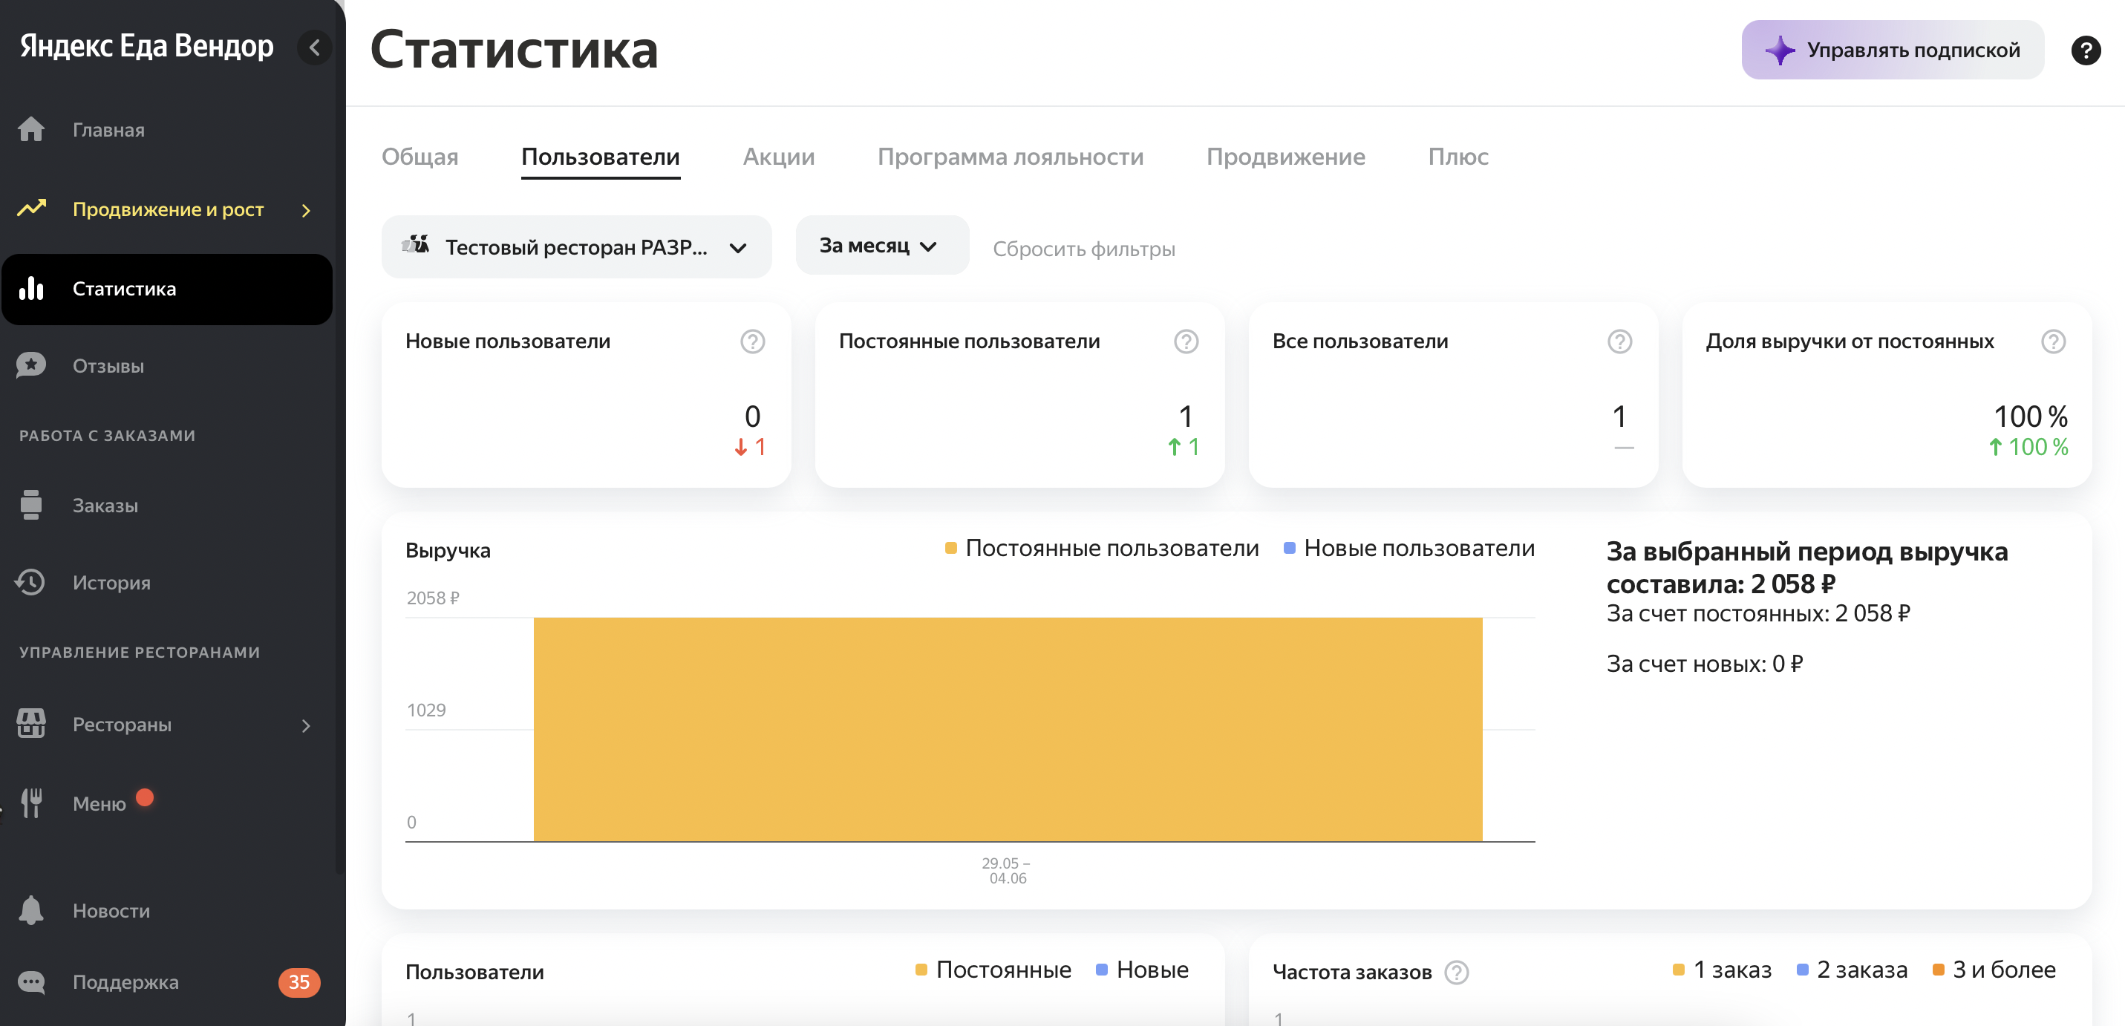Open the За месяц period dropdown
The image size is (2125, 1026).
881,245
